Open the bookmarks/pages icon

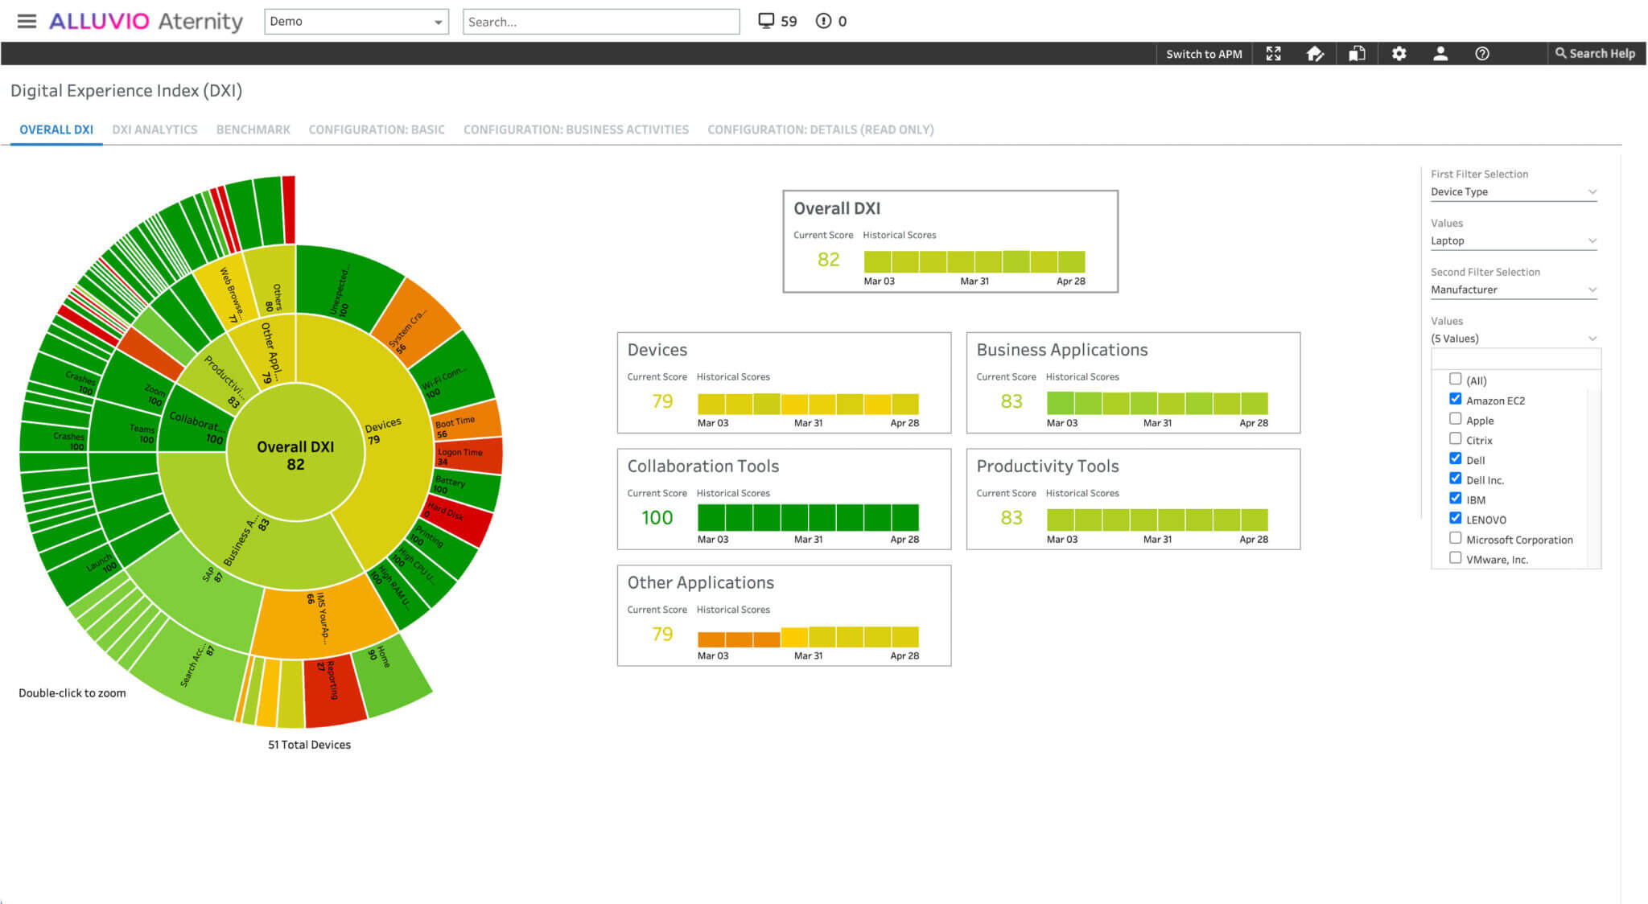click(x=1358, y=53)
